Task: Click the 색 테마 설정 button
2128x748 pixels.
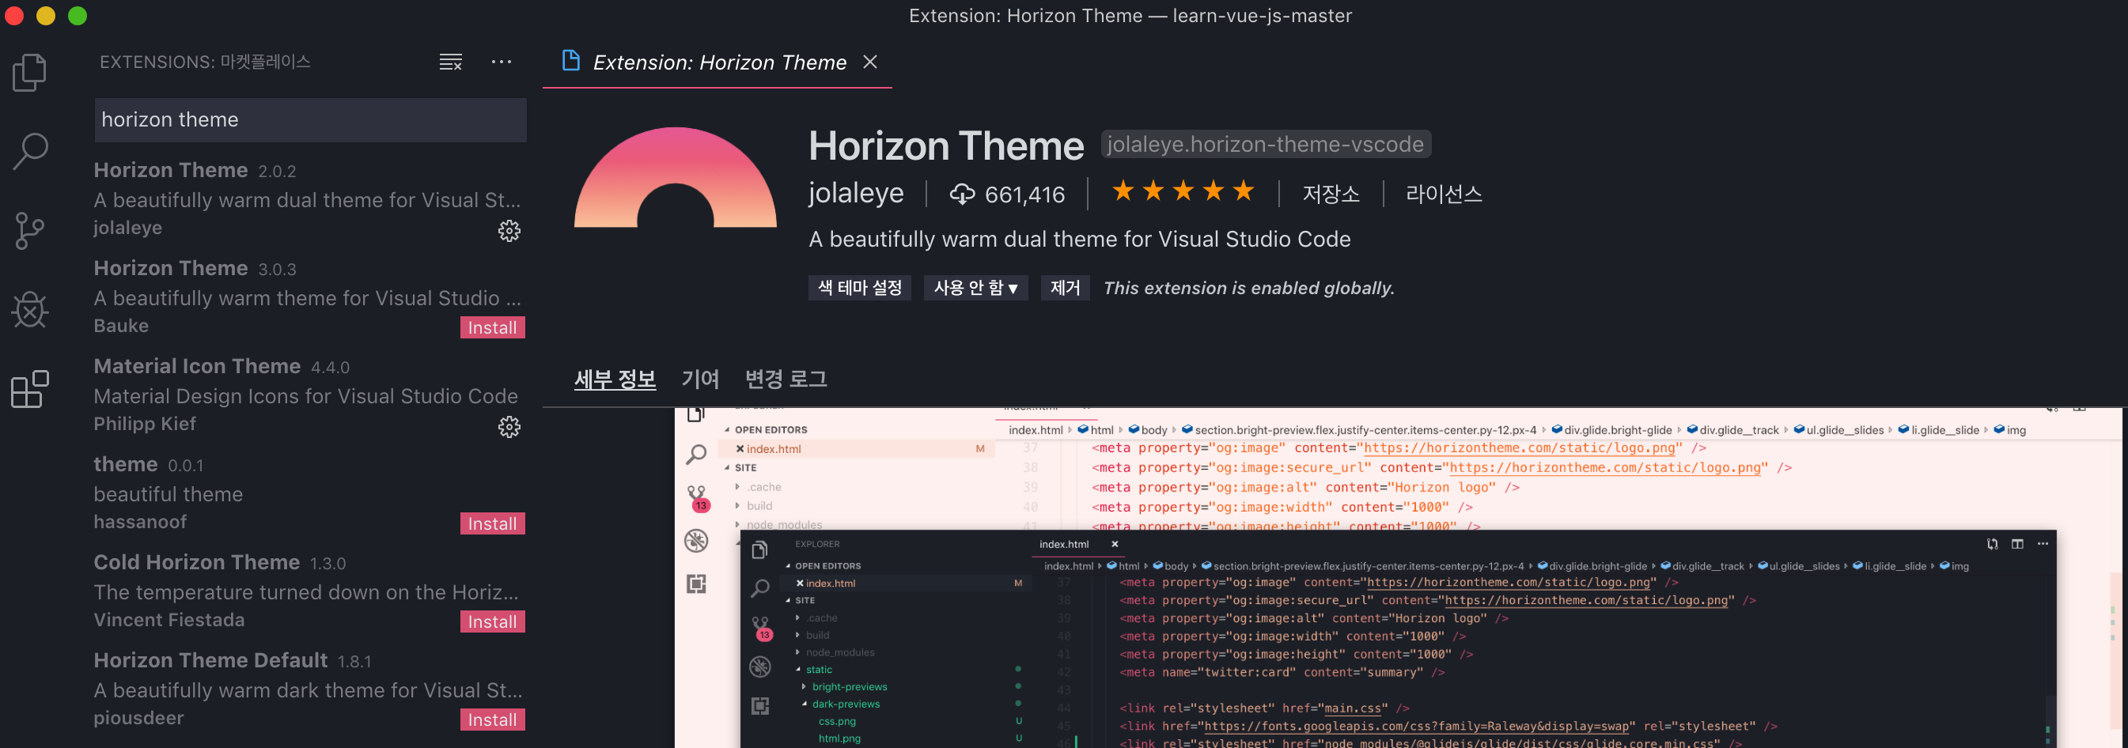Action: (x=859, y=288)
